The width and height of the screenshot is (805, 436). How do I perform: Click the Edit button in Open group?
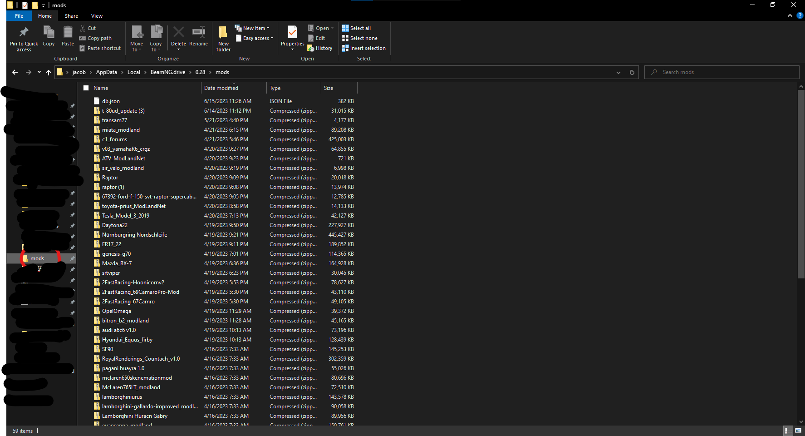click(x=317, y=38)
